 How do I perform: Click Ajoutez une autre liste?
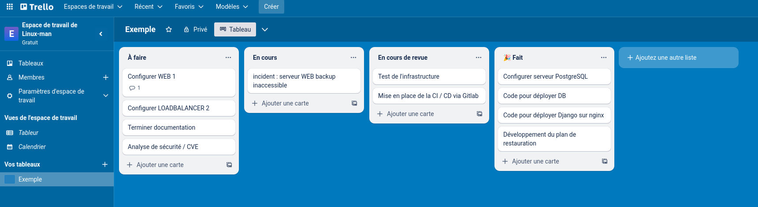(x=678, y=58)
